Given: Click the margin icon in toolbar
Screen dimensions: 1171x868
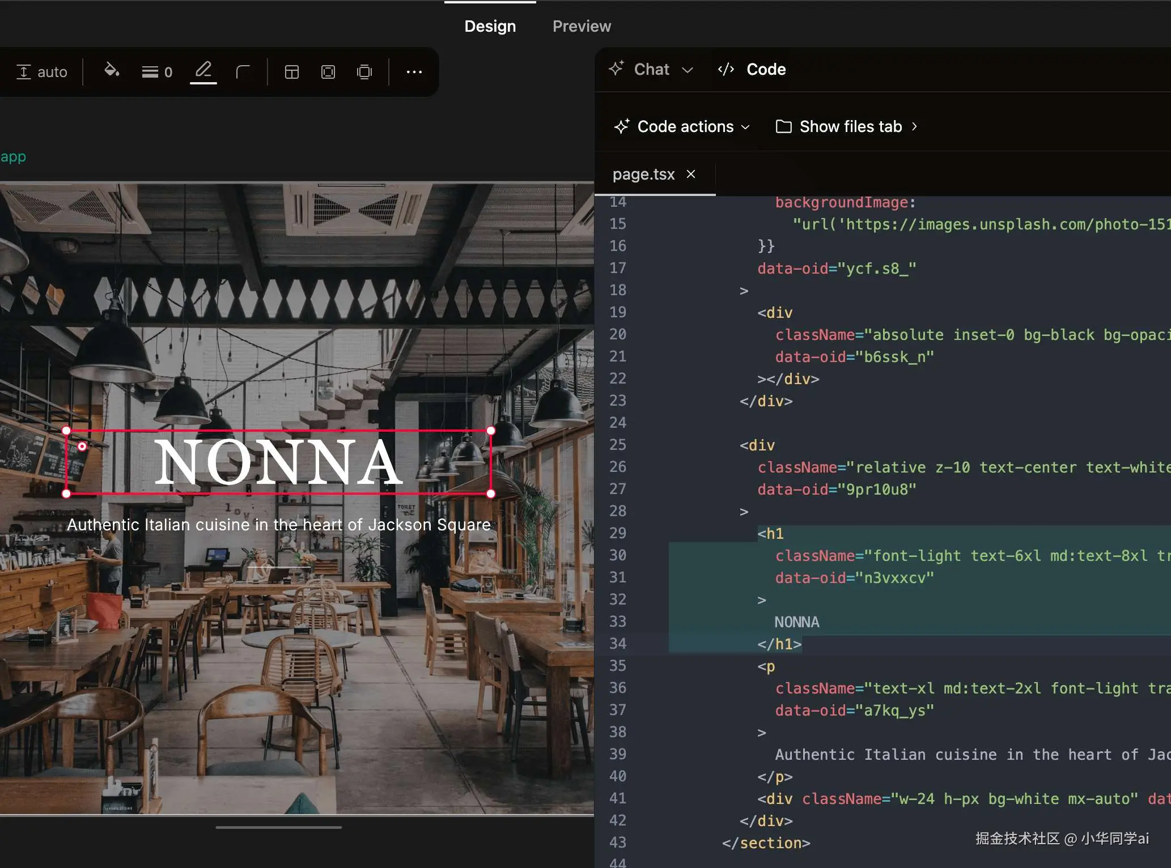Looking at the screenshot, I should coord(364,72).
